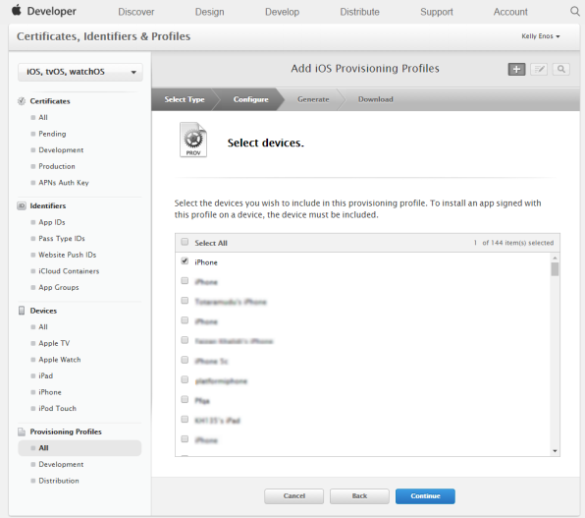Click the Apple logo icon
Image resolution: width=585 pixels, height=518 pixels.
17,10
